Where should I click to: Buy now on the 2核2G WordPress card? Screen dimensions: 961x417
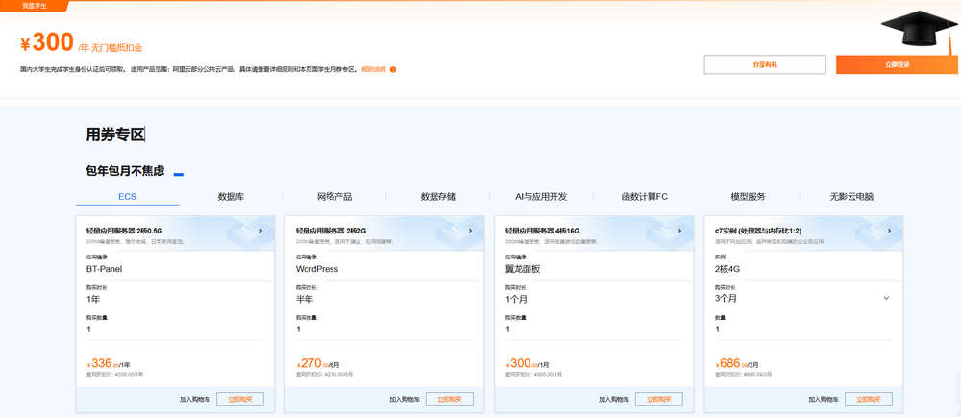[x=450, y=399]
